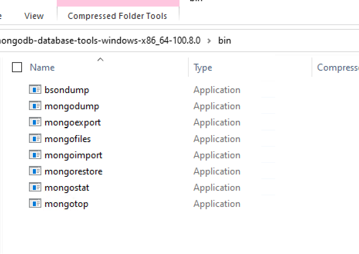Switch to the Compressed Folder Tools tab
359x254 pixels.
coord(117,16)
